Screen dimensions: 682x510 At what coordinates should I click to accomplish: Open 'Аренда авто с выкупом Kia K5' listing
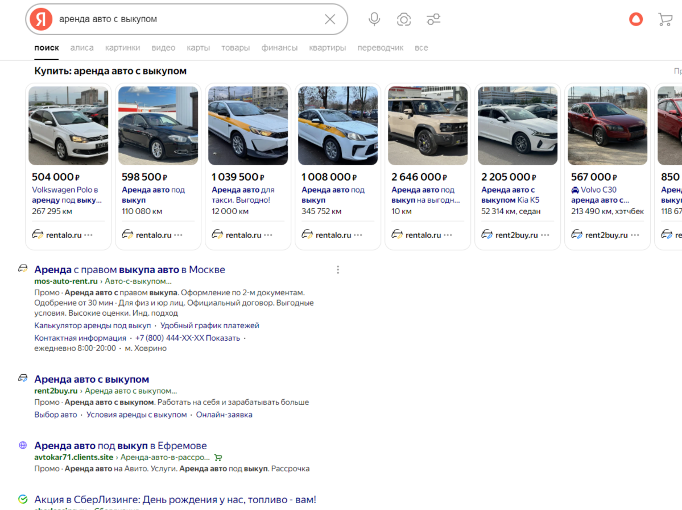click(x=510, y=195)
